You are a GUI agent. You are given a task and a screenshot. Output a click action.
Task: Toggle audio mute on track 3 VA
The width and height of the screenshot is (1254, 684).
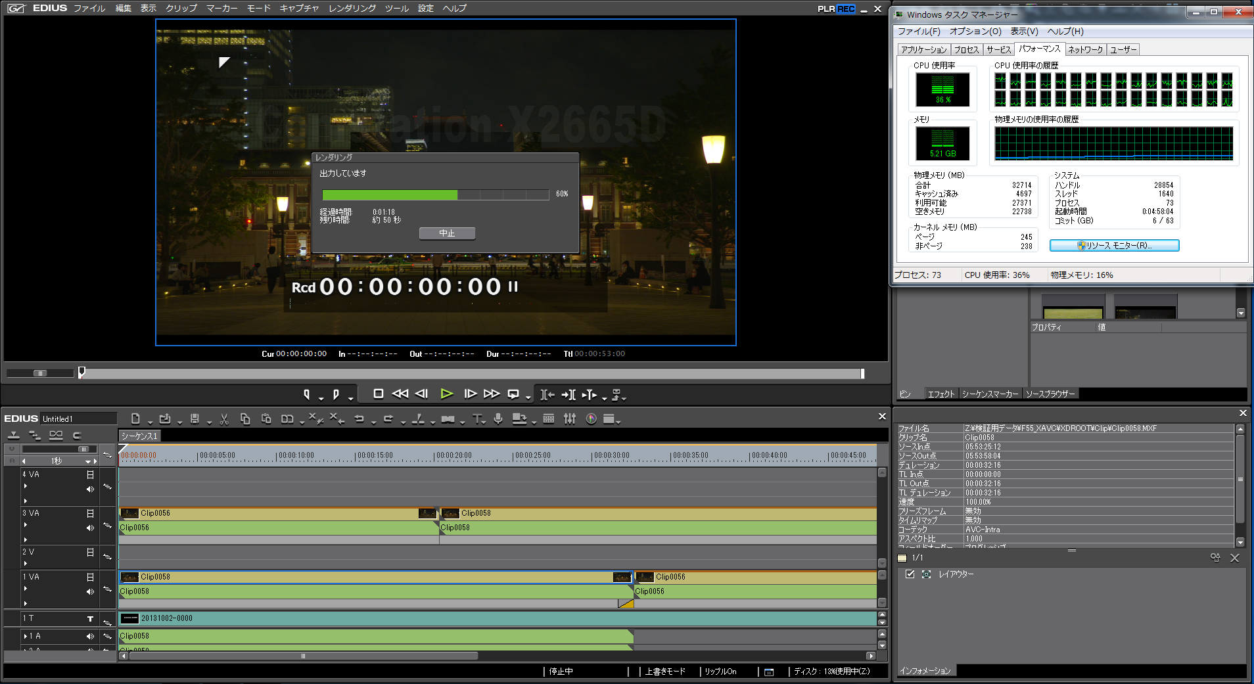(x=90, y=528)
